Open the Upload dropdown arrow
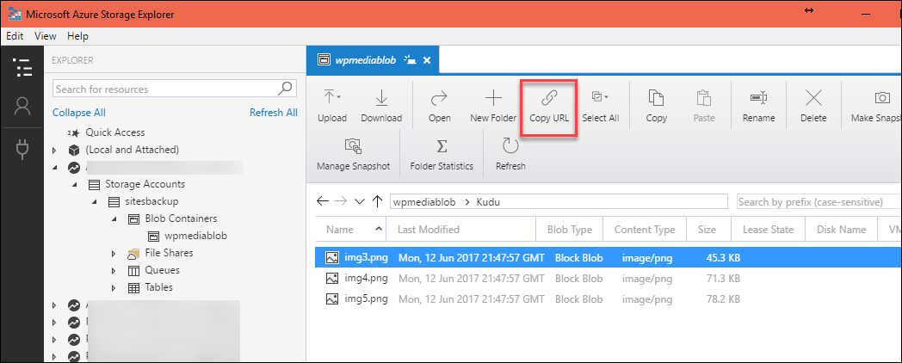Viewport: 902px width, 363px height. click(338, 95)
